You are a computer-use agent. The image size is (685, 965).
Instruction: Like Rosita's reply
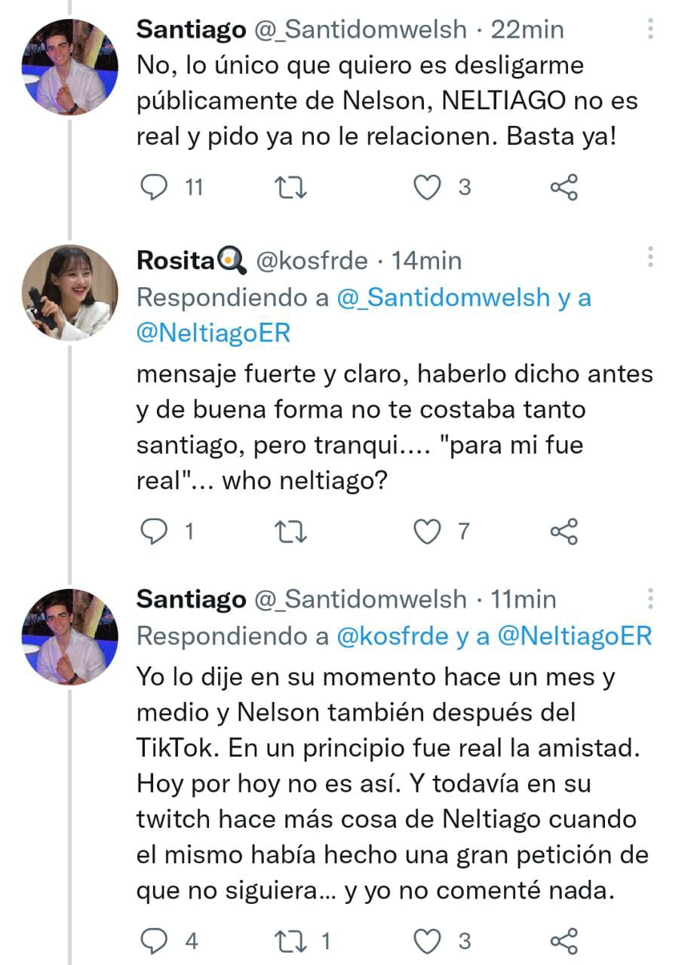429,530
